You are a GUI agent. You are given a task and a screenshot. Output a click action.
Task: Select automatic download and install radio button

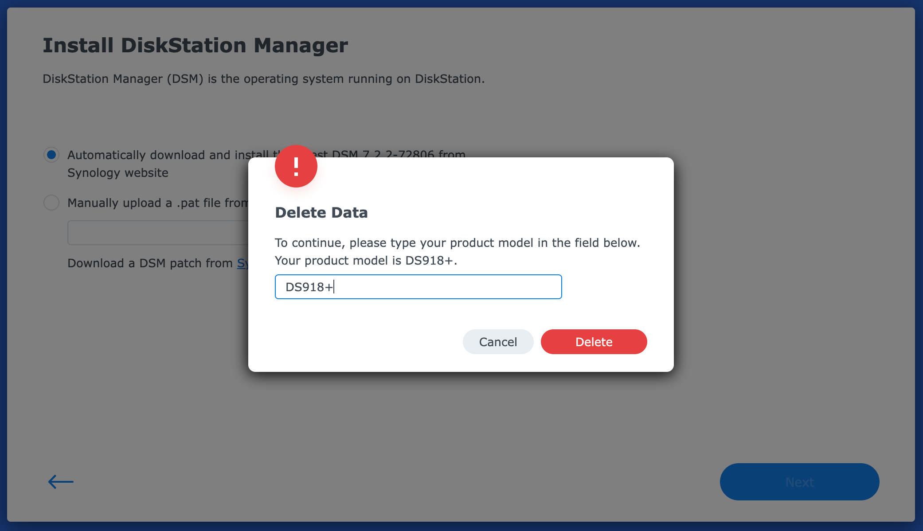coord(51,155)
